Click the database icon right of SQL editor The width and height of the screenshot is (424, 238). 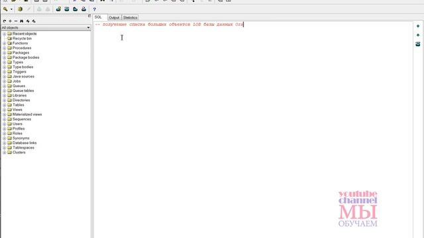(418, 44)
